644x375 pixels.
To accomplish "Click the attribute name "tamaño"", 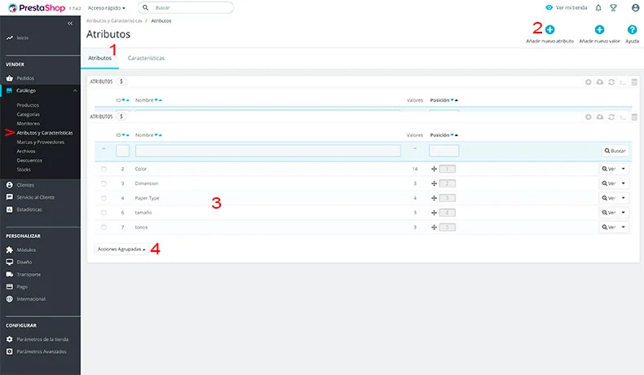I will (x=143, y=213).
